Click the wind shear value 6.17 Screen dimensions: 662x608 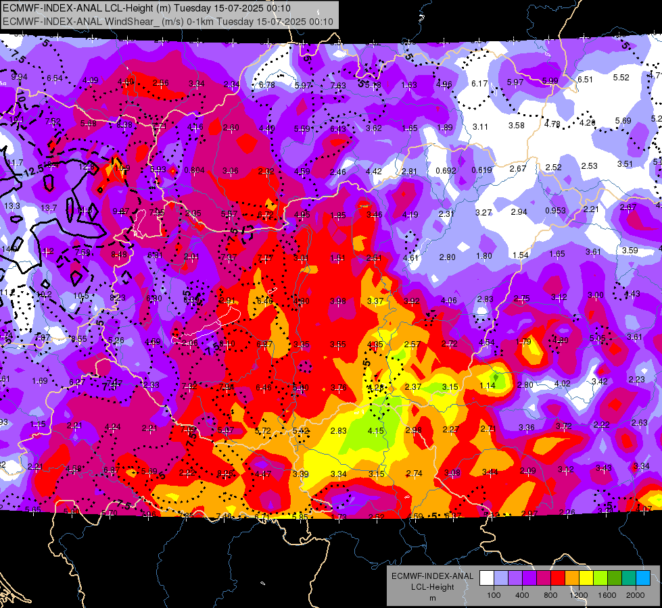(x=479, y=84)
